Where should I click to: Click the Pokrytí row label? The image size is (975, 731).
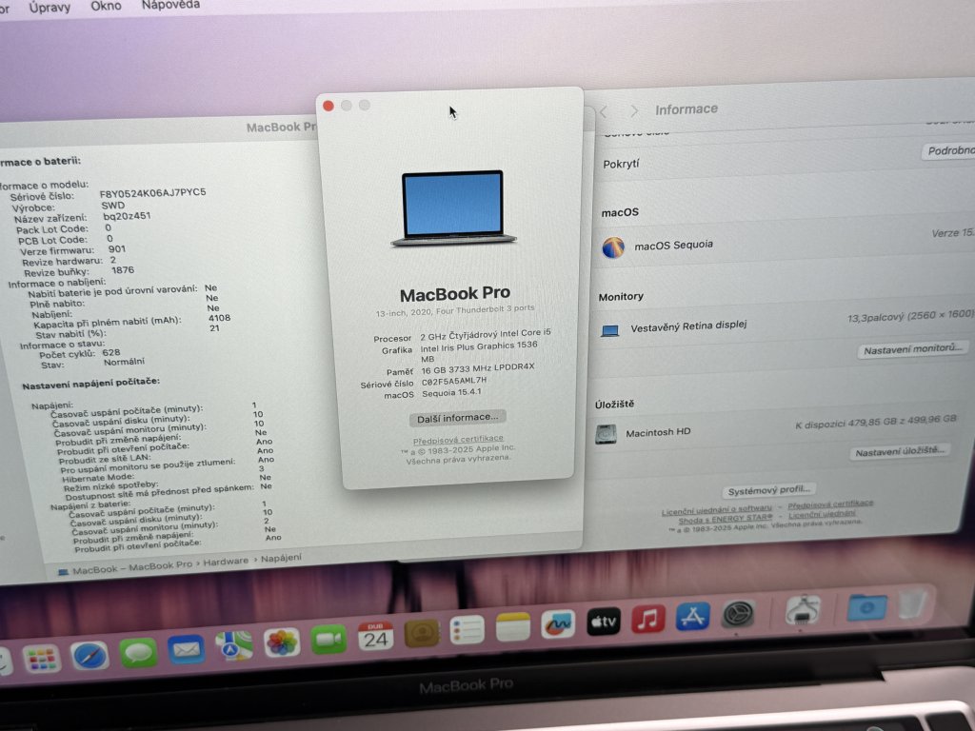click(x=621, y=164)
